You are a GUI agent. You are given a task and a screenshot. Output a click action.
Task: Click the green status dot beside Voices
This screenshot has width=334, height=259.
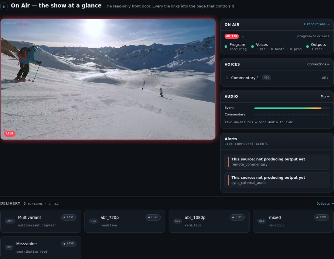coord(252,46)
